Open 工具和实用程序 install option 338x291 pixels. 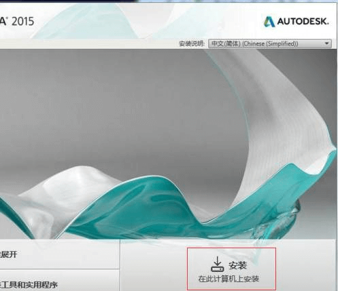click(x=29, y=284)
